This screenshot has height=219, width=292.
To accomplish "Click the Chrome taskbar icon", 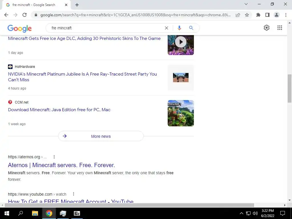I will tap(49, 213).
